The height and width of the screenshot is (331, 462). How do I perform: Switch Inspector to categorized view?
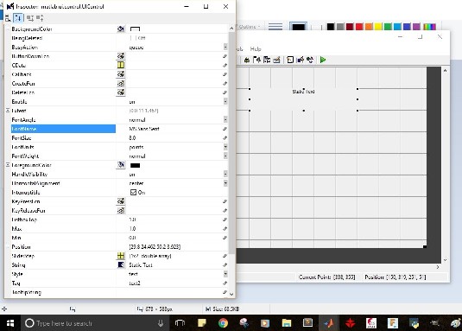[8, 18]
